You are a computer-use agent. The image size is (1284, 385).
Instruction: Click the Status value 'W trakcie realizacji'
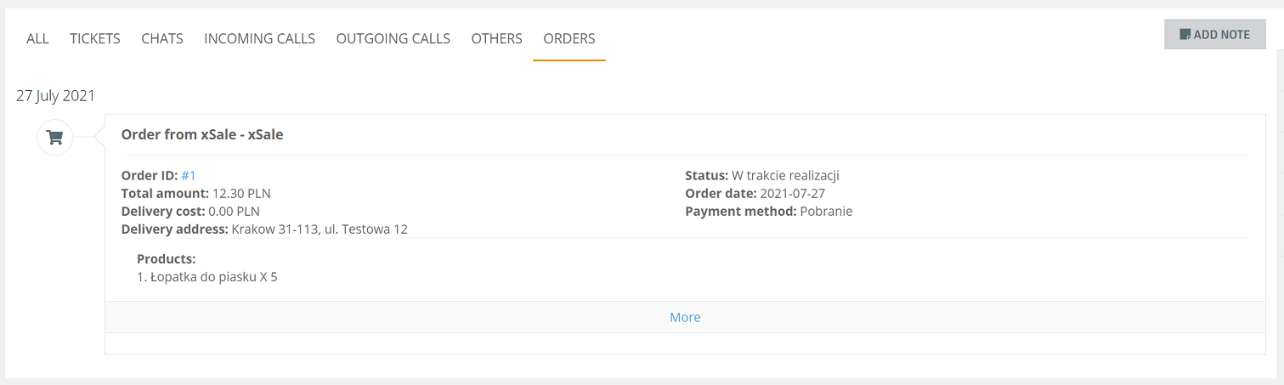click(x=786, y=176)
